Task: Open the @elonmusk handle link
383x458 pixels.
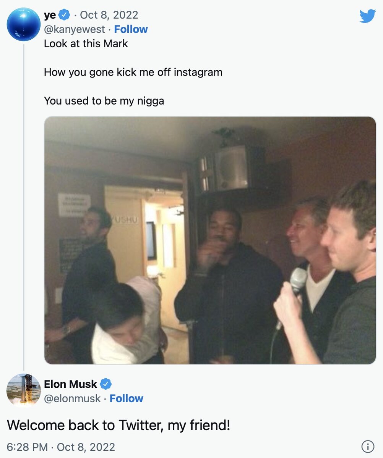Action: 72,398
